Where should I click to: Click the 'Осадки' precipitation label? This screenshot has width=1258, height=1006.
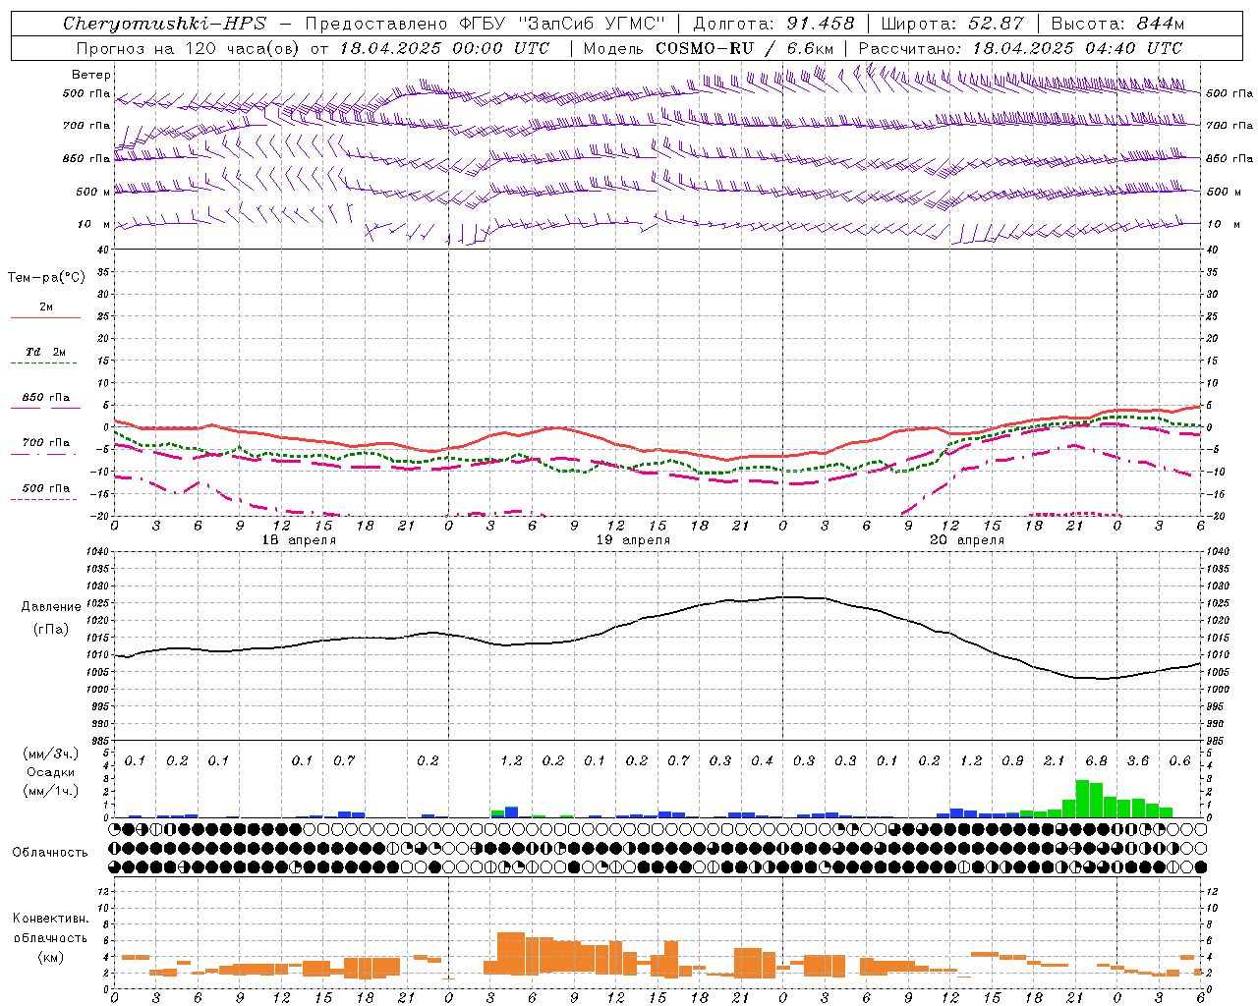coord(50,772)
